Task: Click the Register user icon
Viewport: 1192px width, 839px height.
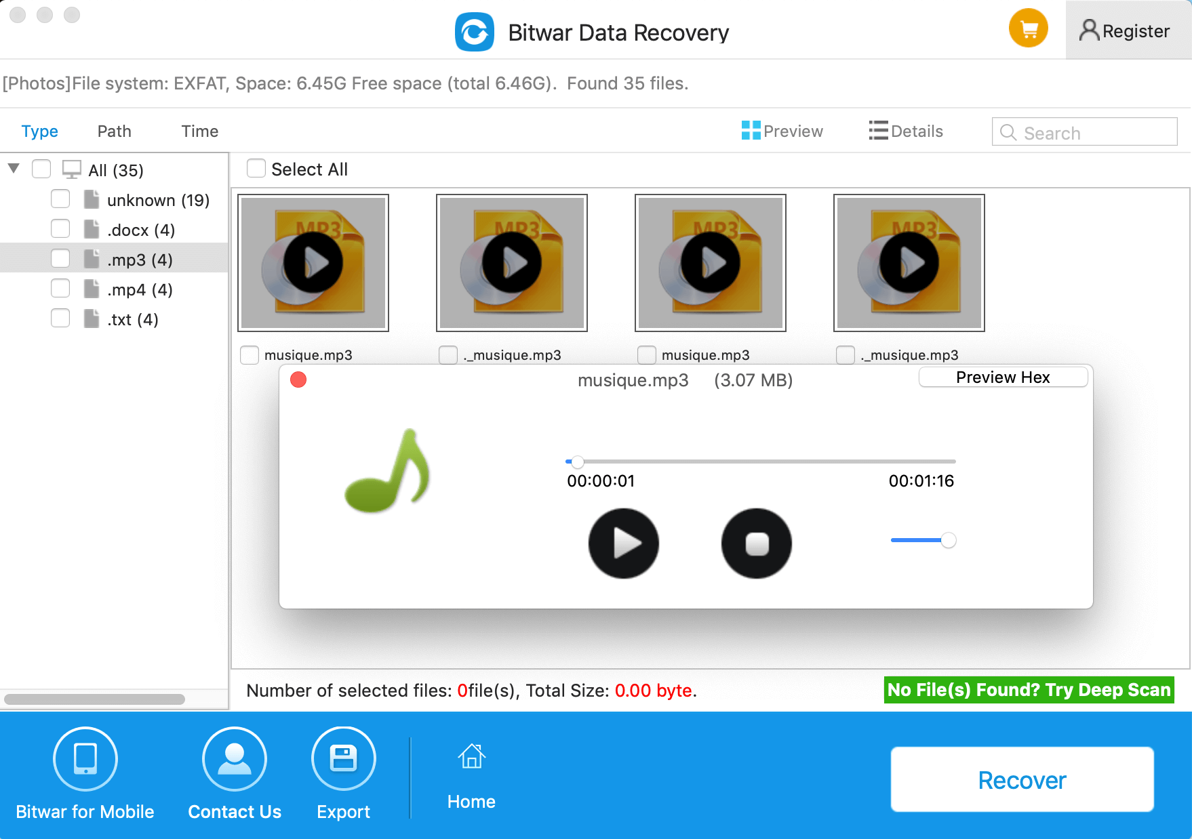Action: click(x=1089, y=30)
